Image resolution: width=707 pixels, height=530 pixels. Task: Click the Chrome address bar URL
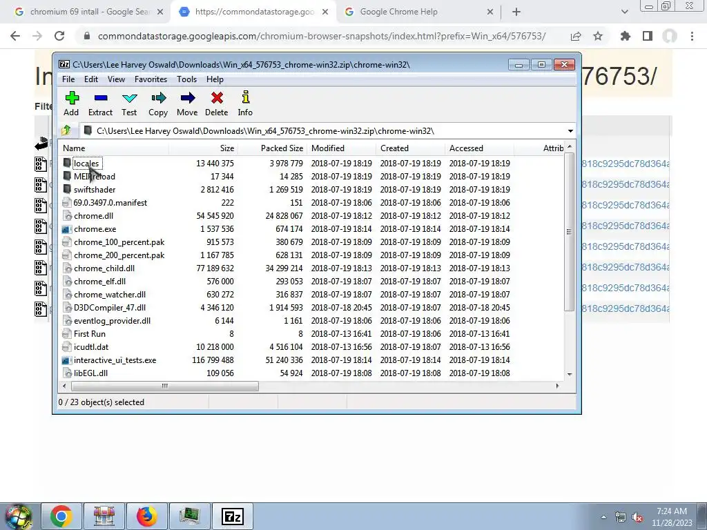[322, 36]
